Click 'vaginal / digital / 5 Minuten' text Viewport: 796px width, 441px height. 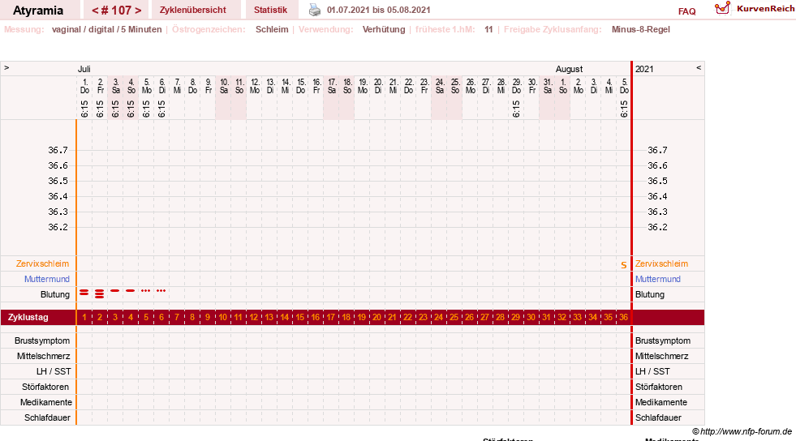[x=106, y=29]
